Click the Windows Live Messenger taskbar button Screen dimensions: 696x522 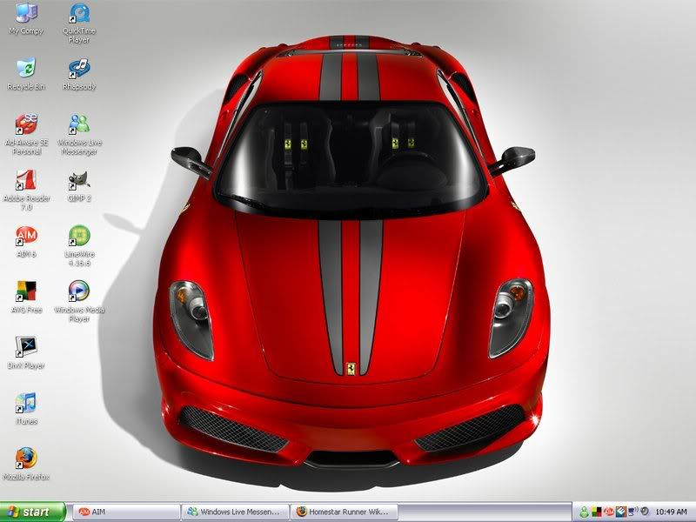(234, 512)
